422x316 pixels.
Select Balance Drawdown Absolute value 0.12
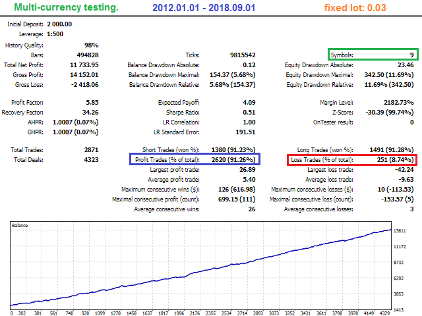(249, 65)
